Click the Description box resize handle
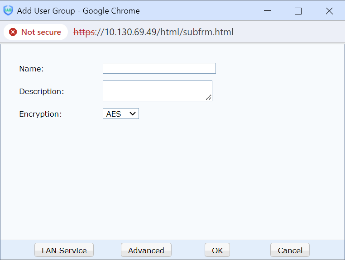Screen dimensions: 345x260 pos(209,98)
